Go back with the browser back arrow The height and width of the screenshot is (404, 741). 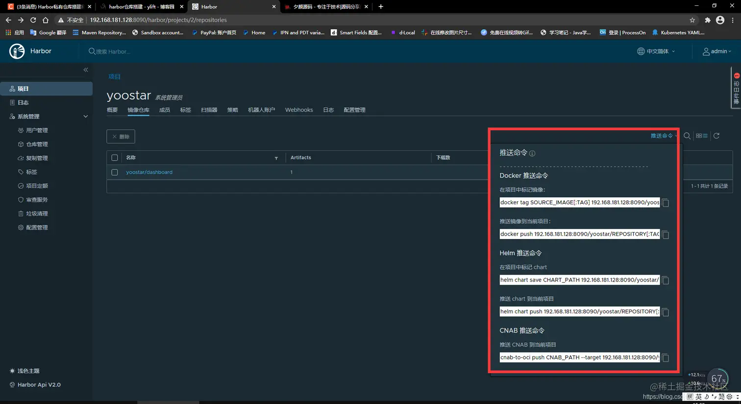point(8,20)
